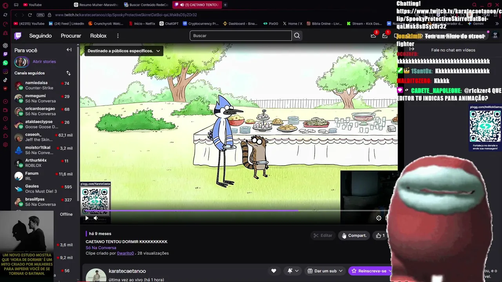The image size is (502, 282).
Task: Open Twitch more options menu (three dots)
Action: (118, 36)
